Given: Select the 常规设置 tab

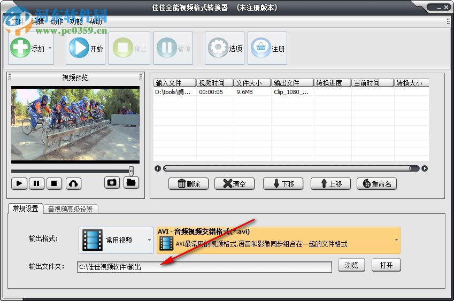Looking at the screenshot, I should click(x=26, y=209).
